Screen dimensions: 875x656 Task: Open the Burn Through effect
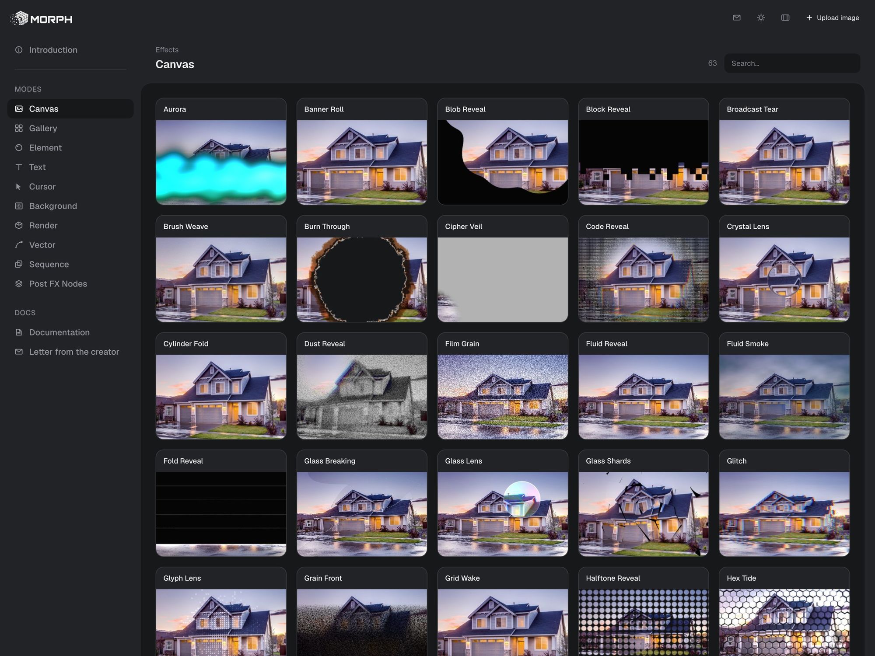362,269
